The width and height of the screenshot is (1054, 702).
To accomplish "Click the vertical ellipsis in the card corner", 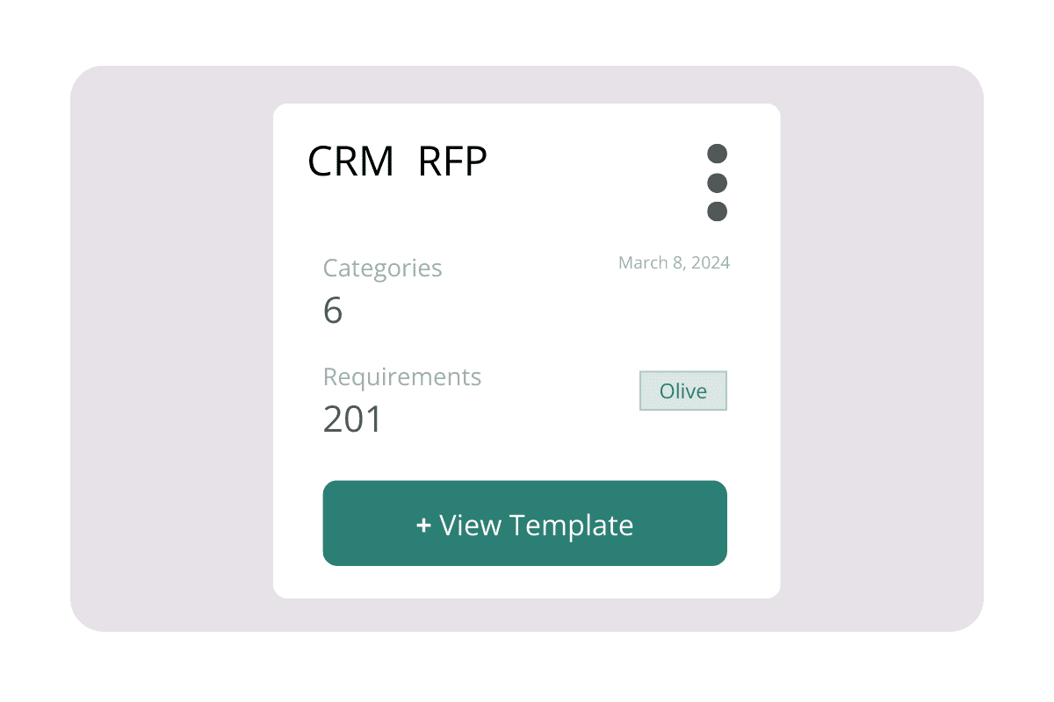I will (717, 182).
